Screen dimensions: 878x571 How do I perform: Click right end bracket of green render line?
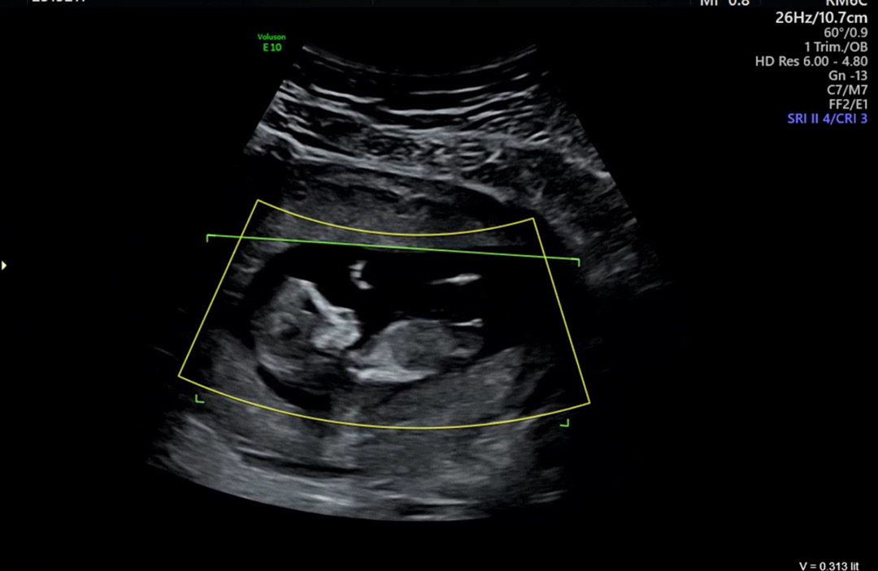[x=577, y=261]
